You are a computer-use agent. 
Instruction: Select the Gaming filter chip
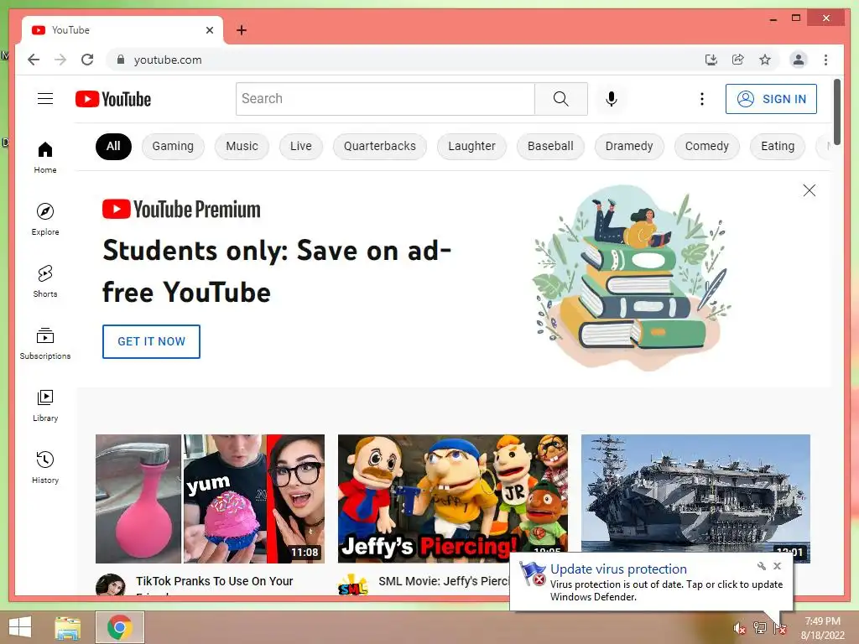173,146
